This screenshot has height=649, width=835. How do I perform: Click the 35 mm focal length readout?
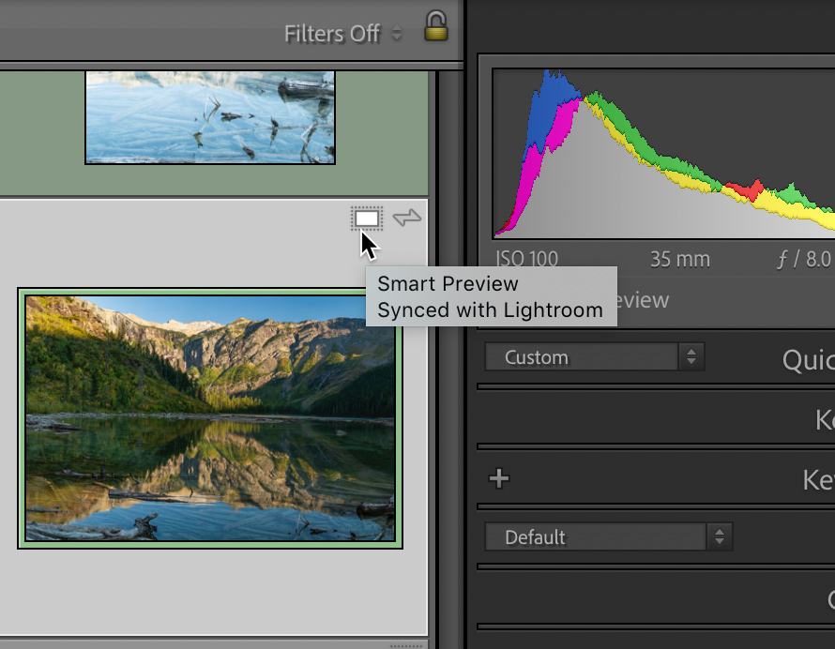click(x=679, y=259)
